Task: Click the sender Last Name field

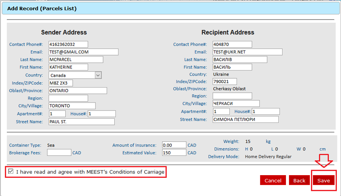Action: 75,60
